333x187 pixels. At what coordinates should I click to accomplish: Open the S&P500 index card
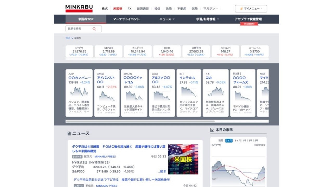[x=108, y=51]
